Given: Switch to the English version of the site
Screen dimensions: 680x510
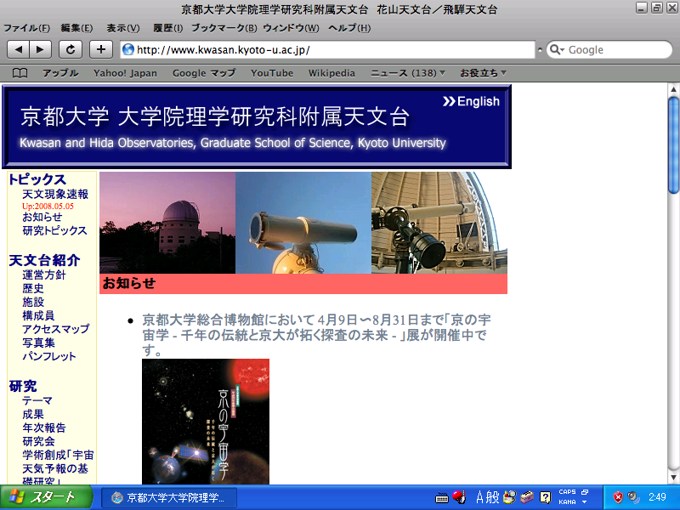Looking at the screenshot, I should pyautogui.click(x=472, y=101).
